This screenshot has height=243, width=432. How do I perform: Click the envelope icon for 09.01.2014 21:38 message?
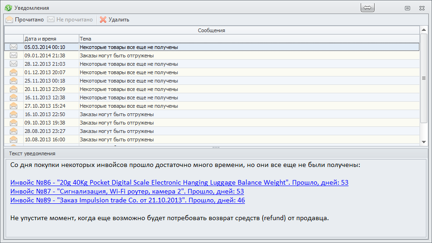(x=14, y=56)
